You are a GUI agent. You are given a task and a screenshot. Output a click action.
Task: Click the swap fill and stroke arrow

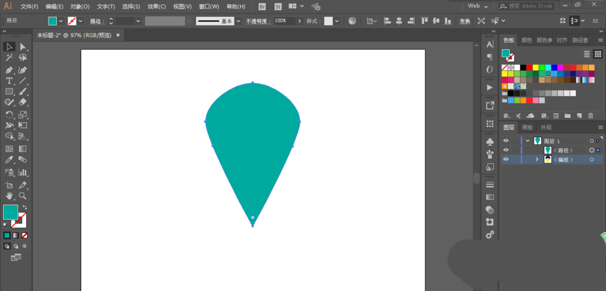[x=25, y=208]
